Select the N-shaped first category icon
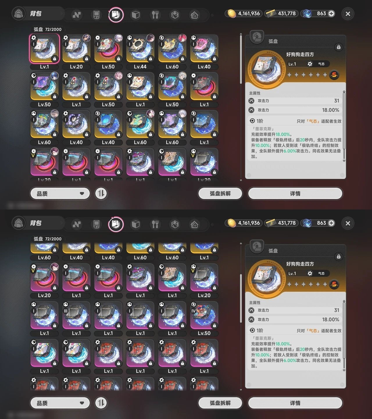372x419 pixels. (77, 15)
